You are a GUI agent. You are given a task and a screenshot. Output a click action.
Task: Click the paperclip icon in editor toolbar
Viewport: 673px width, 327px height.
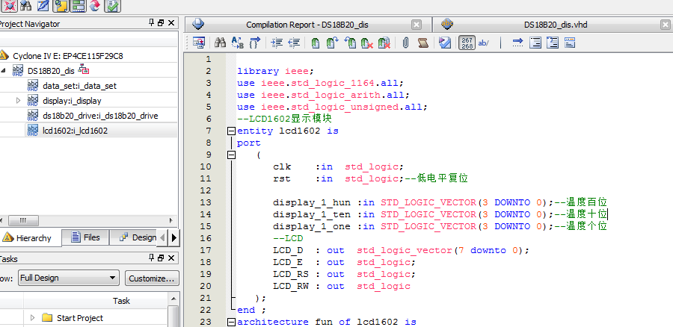click(405, 43)
